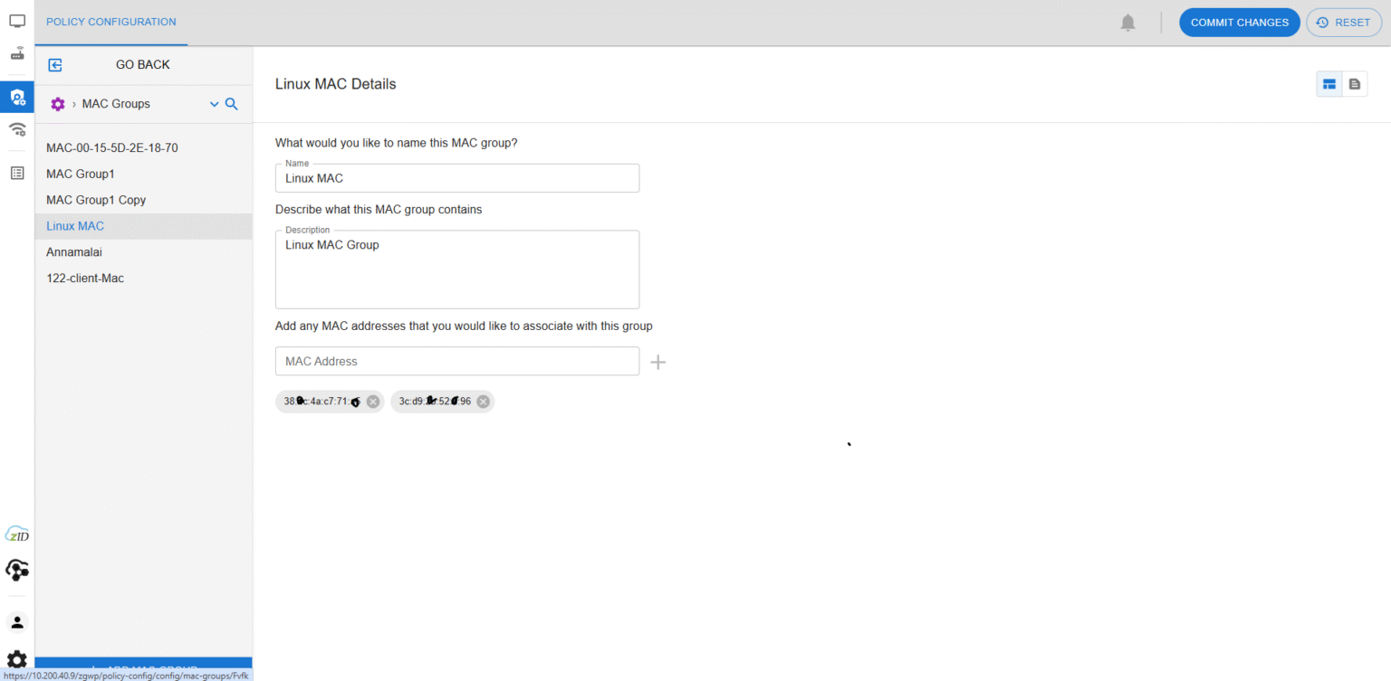Click the MAC Address input field
The width and height of the screenshot is (1391, 681).
coord(457,361)
